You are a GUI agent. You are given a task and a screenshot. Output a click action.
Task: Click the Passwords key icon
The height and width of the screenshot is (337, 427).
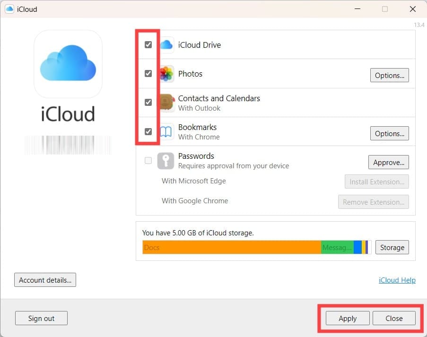pos(166,161)
